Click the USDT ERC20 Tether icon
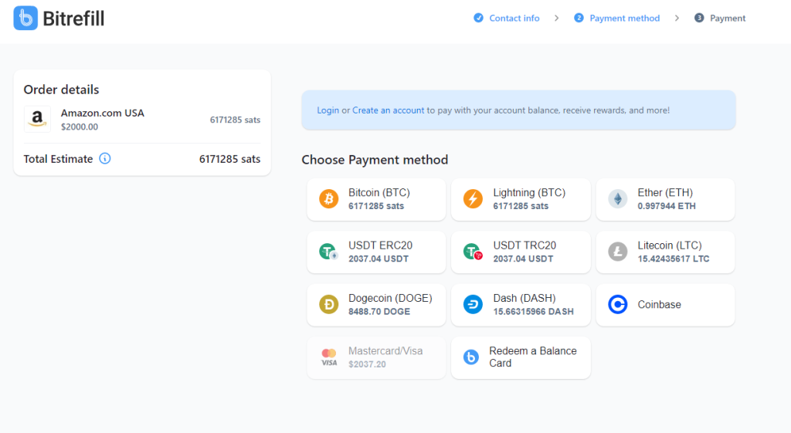 329,252
